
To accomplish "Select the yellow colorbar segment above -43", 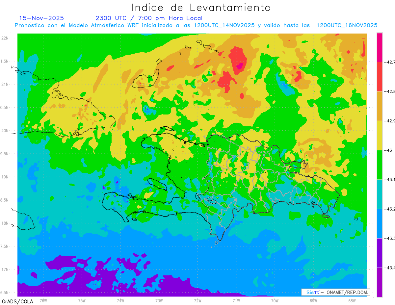I will 380,135.
